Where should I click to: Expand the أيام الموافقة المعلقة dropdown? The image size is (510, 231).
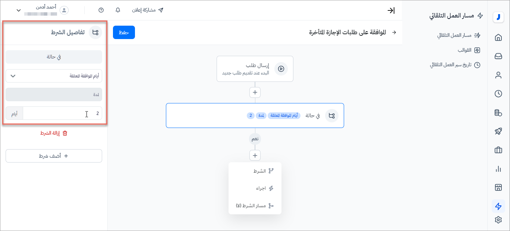tap(54, 76)
